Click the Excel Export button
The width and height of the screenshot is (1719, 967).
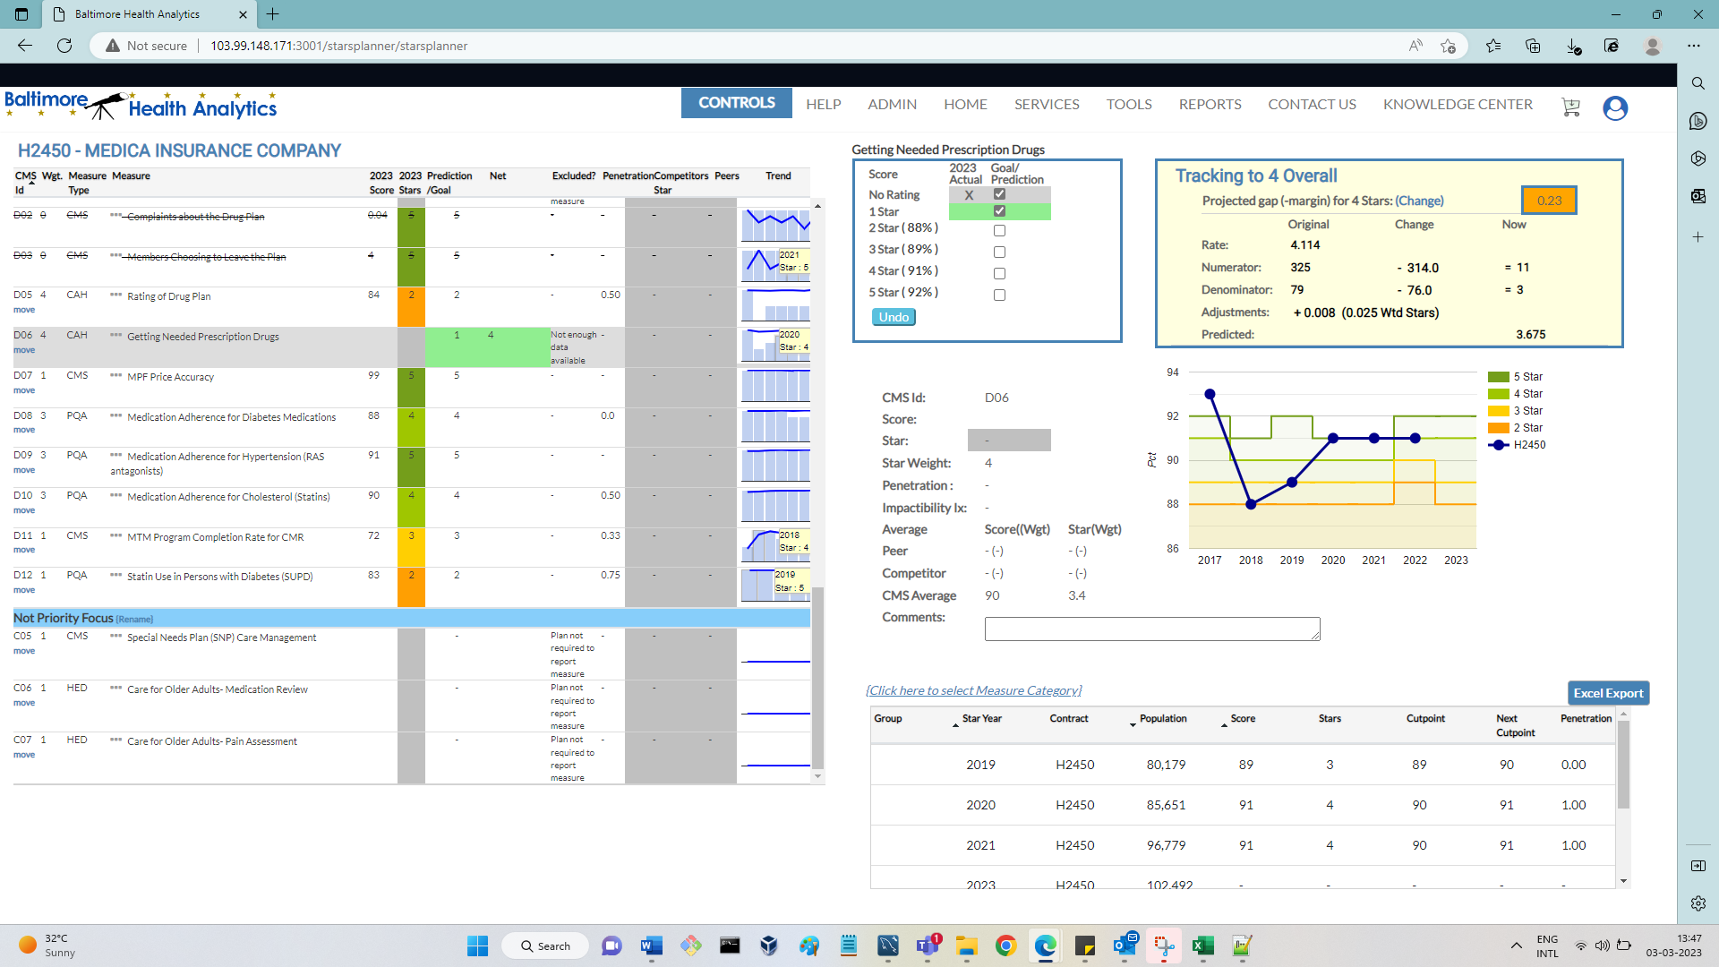(x=1608, y=693)
